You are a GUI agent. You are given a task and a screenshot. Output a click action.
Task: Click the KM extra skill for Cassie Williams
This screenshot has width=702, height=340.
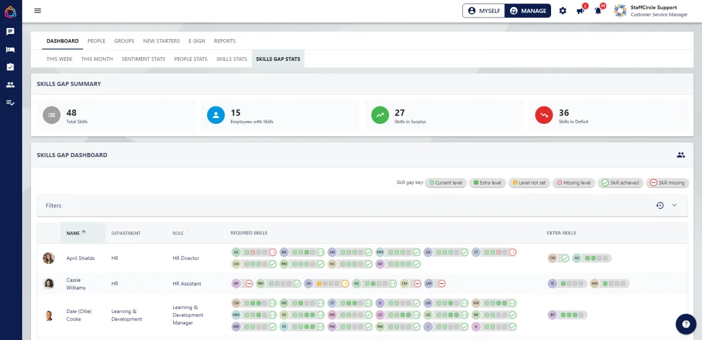pos(610,283)
